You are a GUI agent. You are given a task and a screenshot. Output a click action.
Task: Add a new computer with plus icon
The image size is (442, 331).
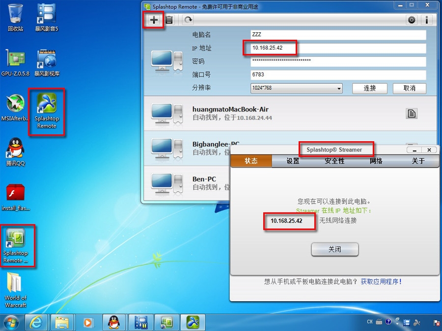pos(154,20)
